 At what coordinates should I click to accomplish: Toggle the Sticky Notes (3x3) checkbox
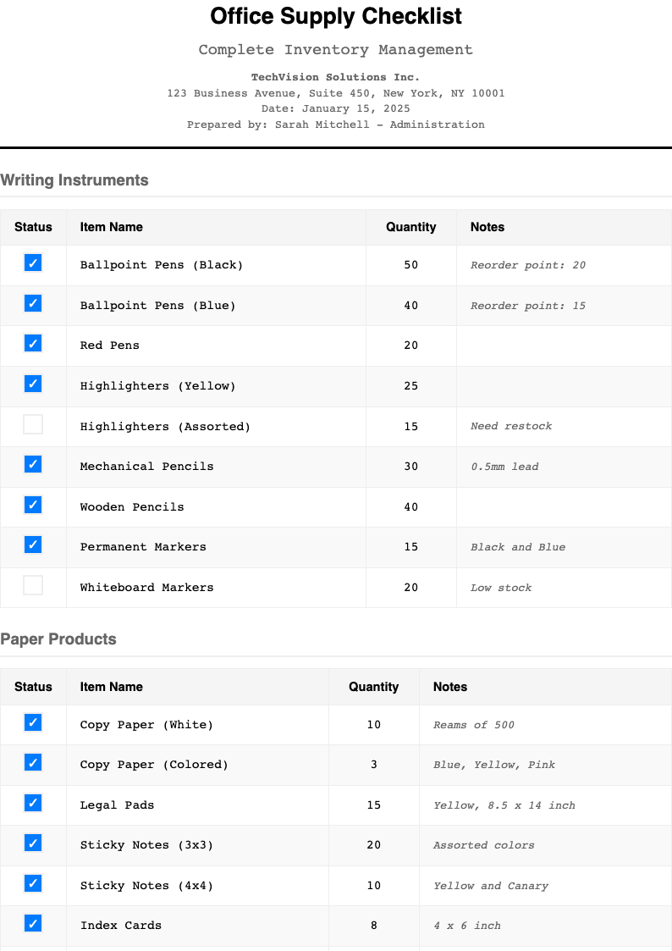tap(33, 843)
